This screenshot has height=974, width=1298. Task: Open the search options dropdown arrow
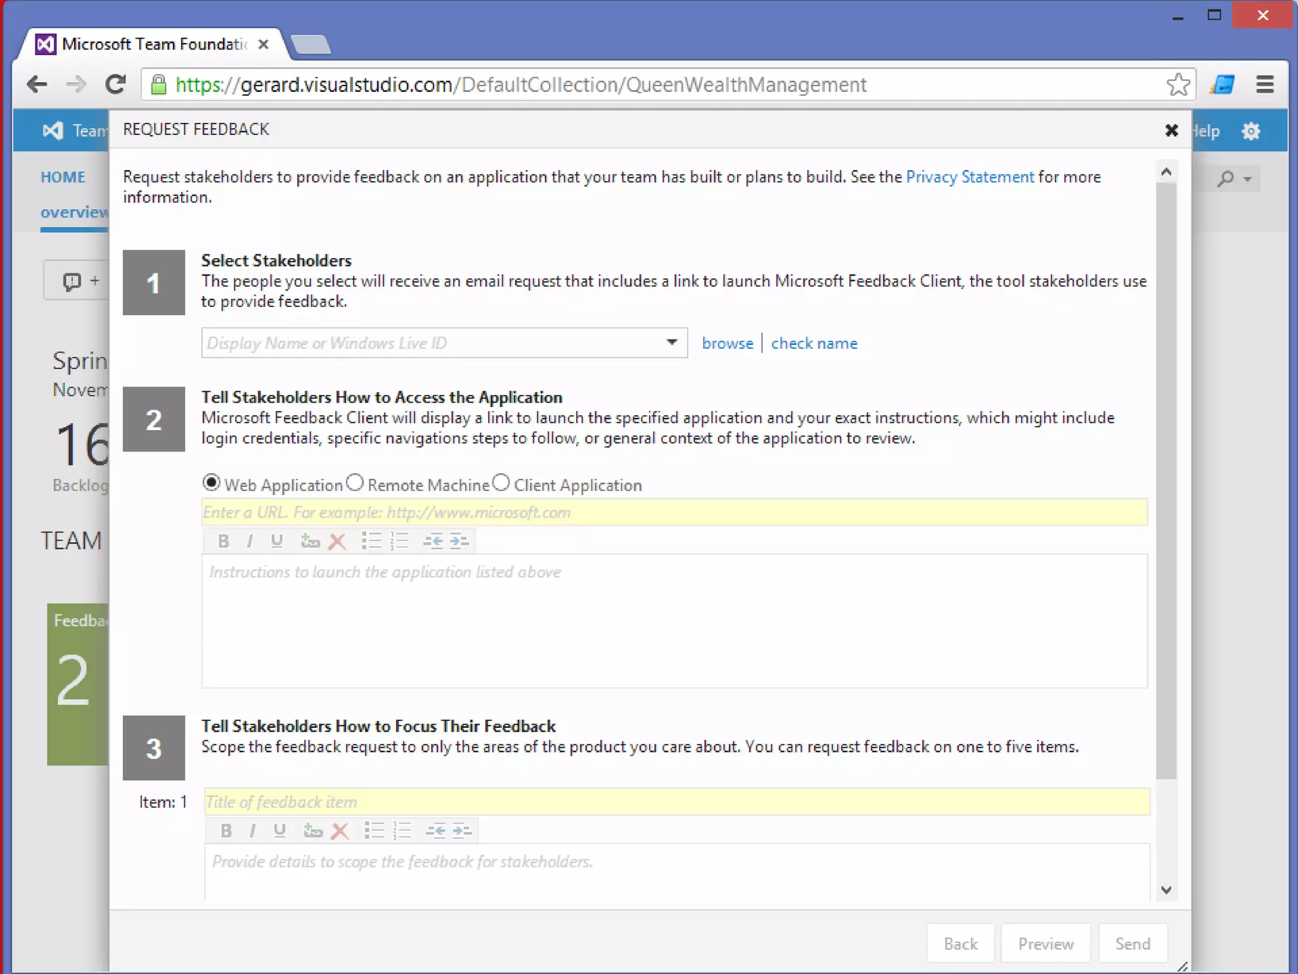pos(1247,179)
